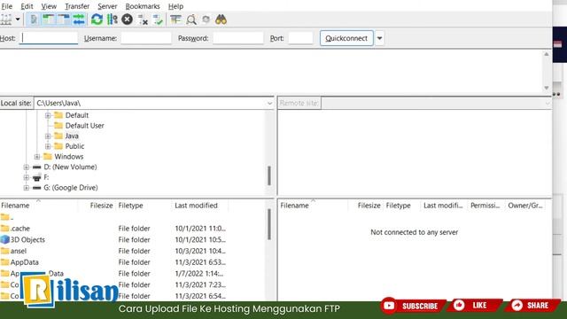Select D: (New Volume) in tree
This screenshot has height=319, width=567.
point(70,167)
